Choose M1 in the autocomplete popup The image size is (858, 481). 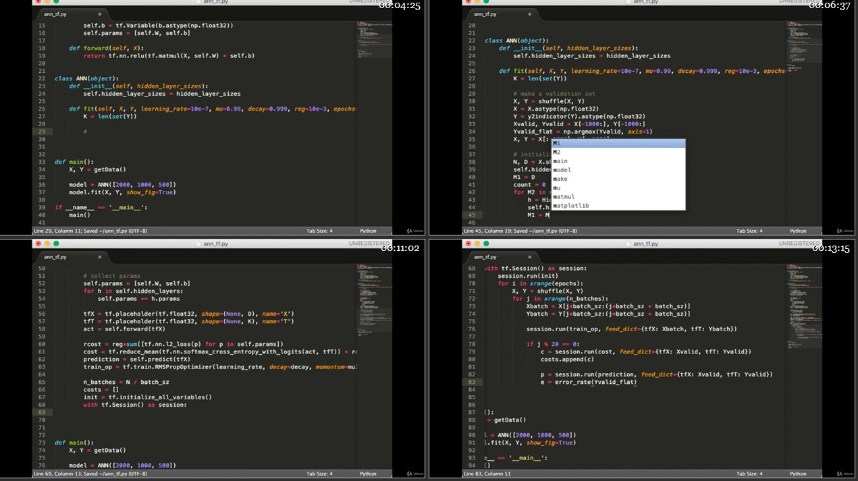pyautogui.click(x=618, y=143)
